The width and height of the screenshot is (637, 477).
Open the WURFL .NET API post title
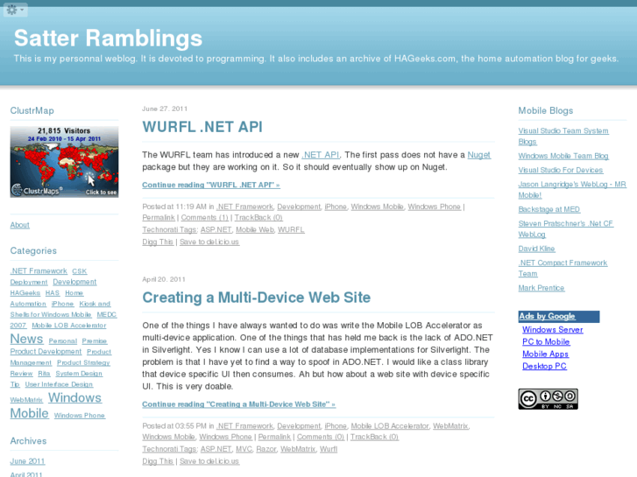coord(202,127)
